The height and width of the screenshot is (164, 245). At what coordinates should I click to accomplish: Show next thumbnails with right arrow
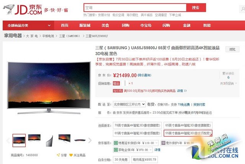[x=90, y=140]
